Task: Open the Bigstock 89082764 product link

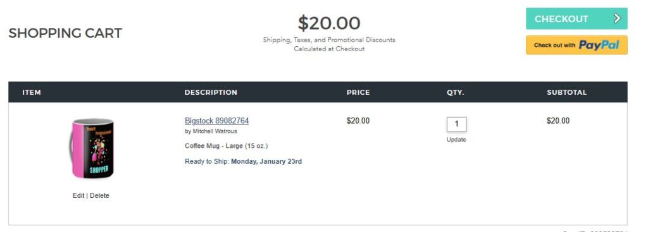Action: click(x=216, y=121)
